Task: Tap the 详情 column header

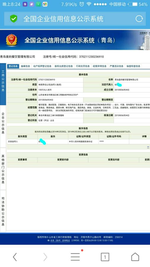Action: click(x=144, y=136)
